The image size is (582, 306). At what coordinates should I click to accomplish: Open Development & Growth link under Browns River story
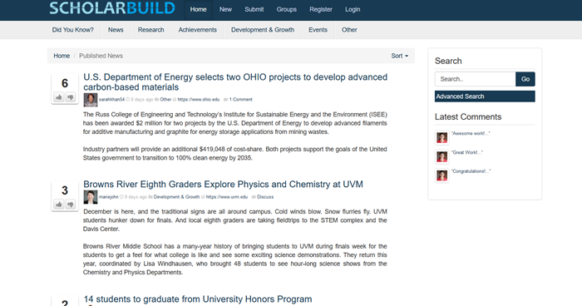click(176, 197)
